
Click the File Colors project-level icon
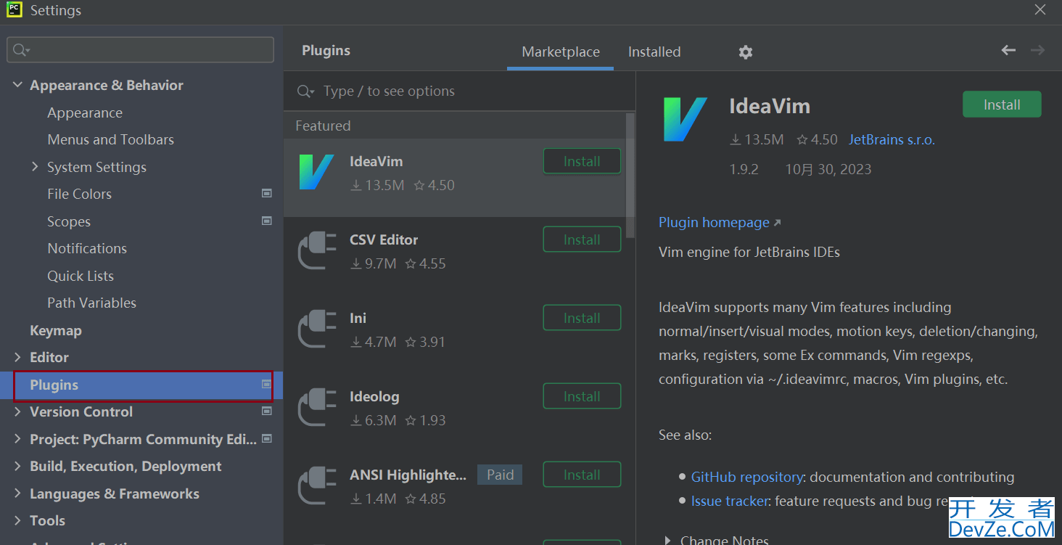click(266, 193)
